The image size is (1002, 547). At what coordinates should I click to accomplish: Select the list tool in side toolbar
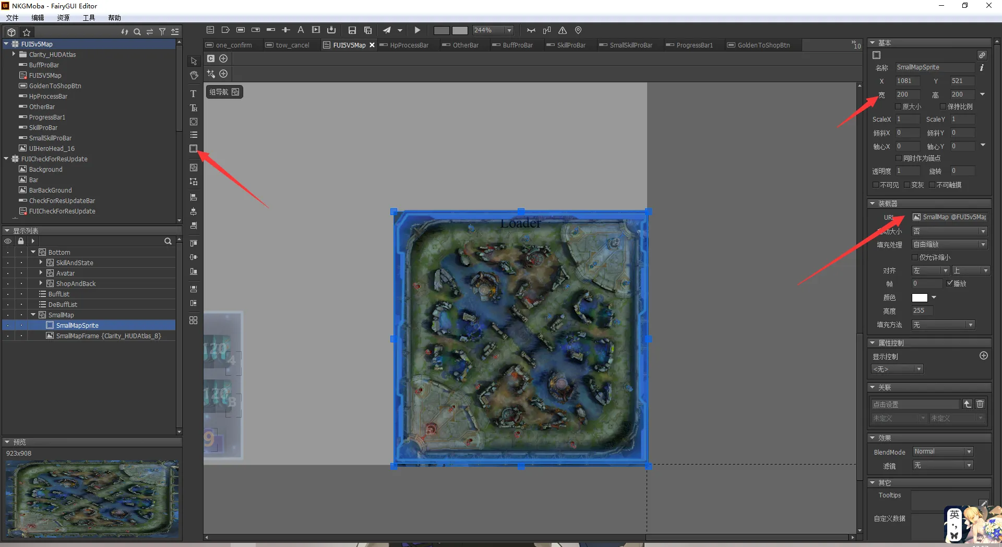click(194, 135)
